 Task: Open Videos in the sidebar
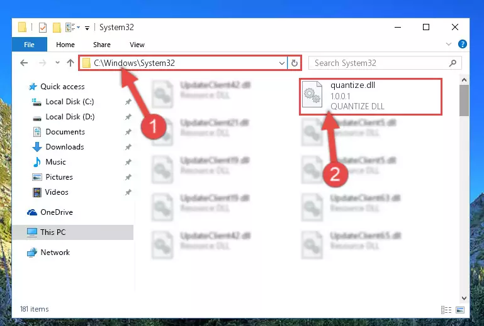50,192
